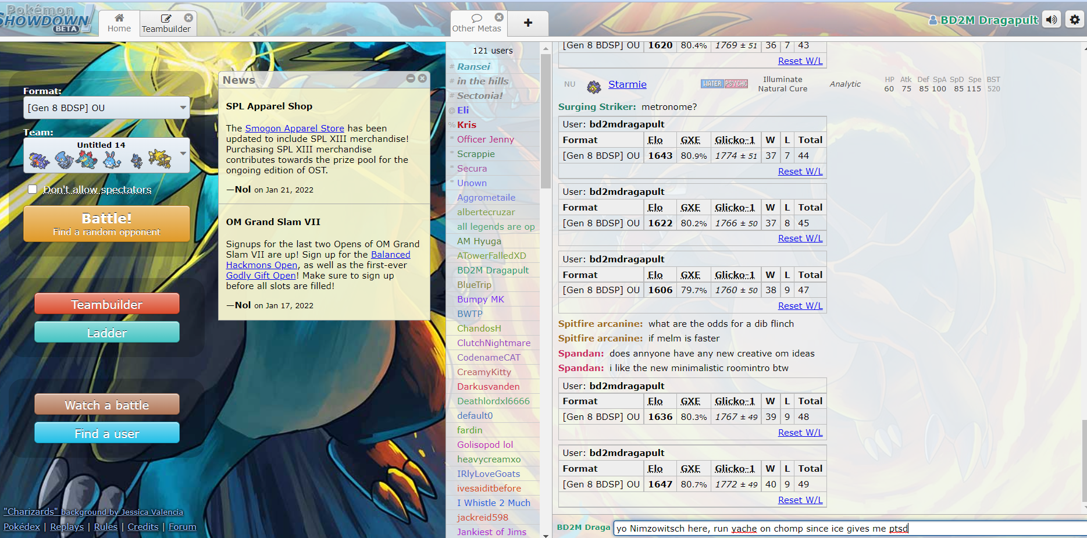Image resolution: width=1087 pixels, height=538 pixels.
Task: Open the Credits footer link
Action: 143,526
